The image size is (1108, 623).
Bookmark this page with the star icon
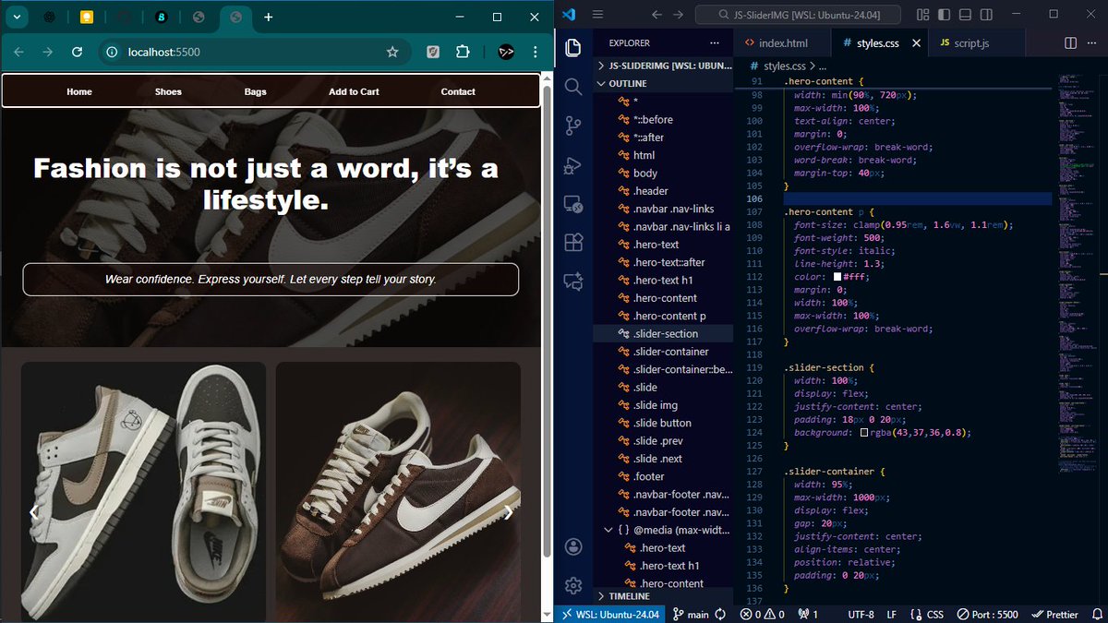(392, 52)
